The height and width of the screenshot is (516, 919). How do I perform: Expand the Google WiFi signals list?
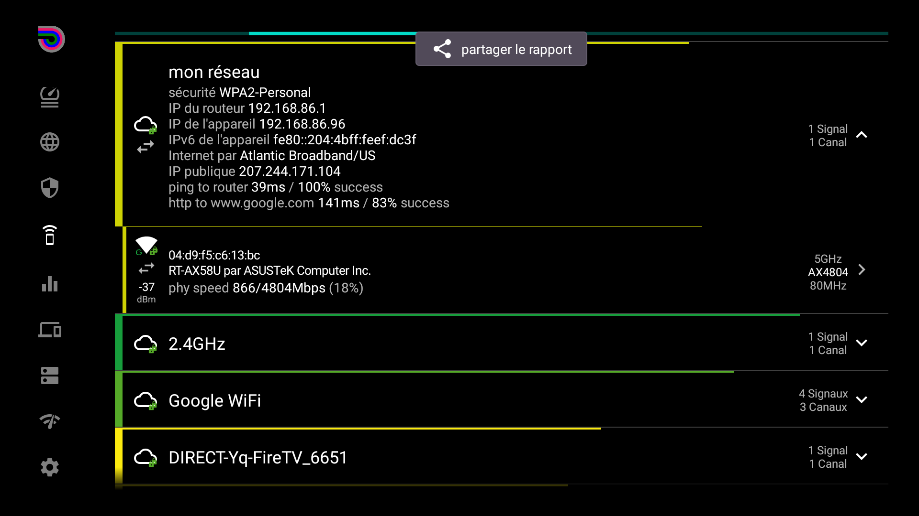coord(863,400)
